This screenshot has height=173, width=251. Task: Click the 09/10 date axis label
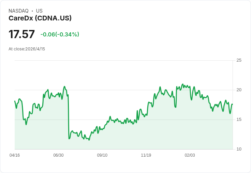click(x=102, y=155)
